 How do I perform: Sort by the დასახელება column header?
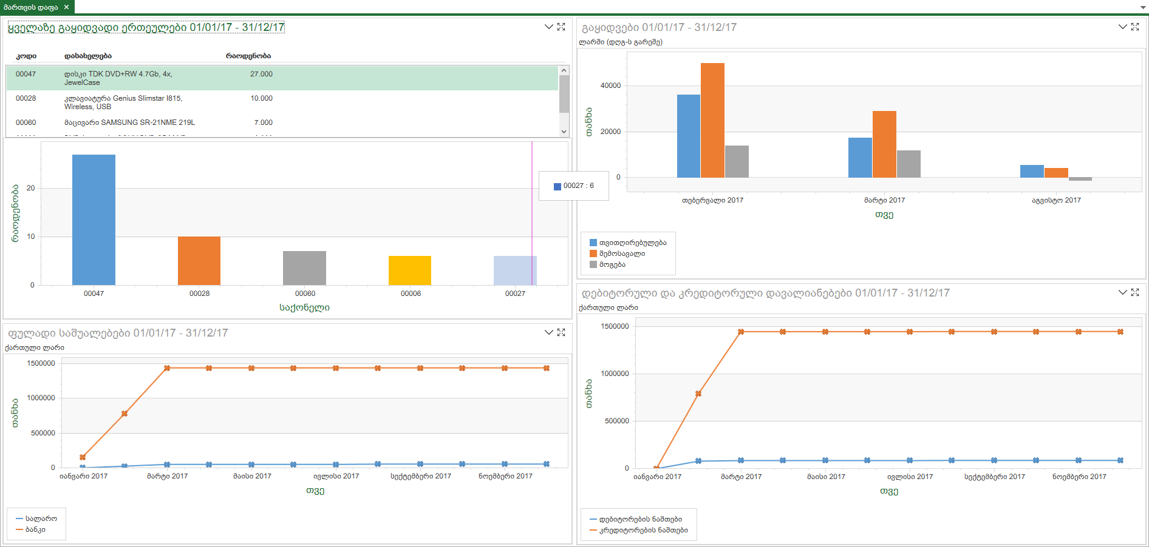[88, 56]
